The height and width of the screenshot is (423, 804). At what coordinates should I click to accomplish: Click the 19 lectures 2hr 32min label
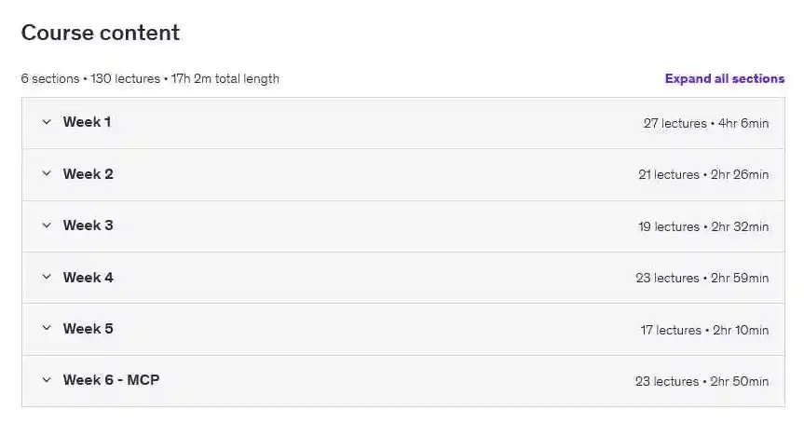[x=703, y=226]
